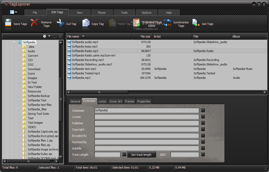Click into the Lyricist input field

coord(147,117)
